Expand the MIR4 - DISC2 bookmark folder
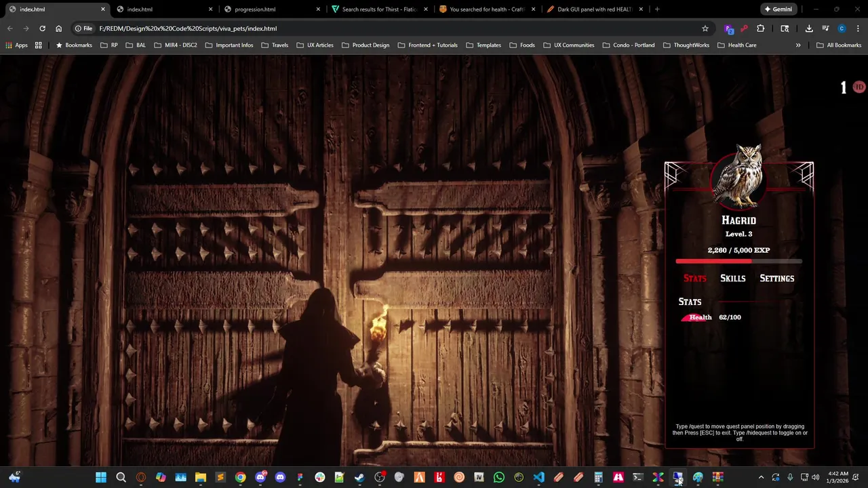The width and height of the screenshot is (868, 488). click(x=176, y=45)
